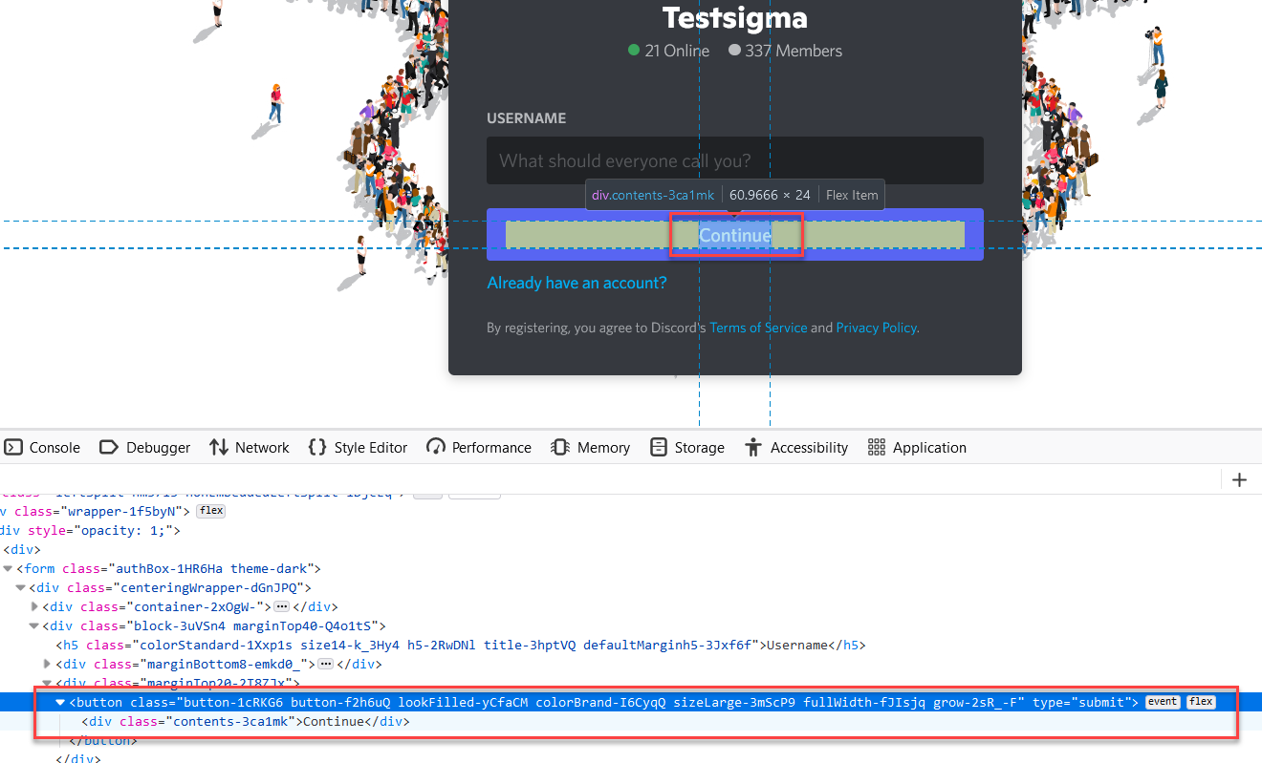Collapse the block-3uVSn4 div node

34,625
